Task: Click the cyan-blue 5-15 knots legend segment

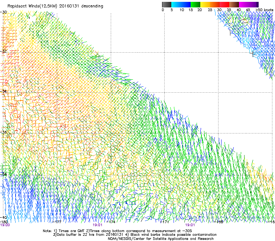Action: [181, 4]
